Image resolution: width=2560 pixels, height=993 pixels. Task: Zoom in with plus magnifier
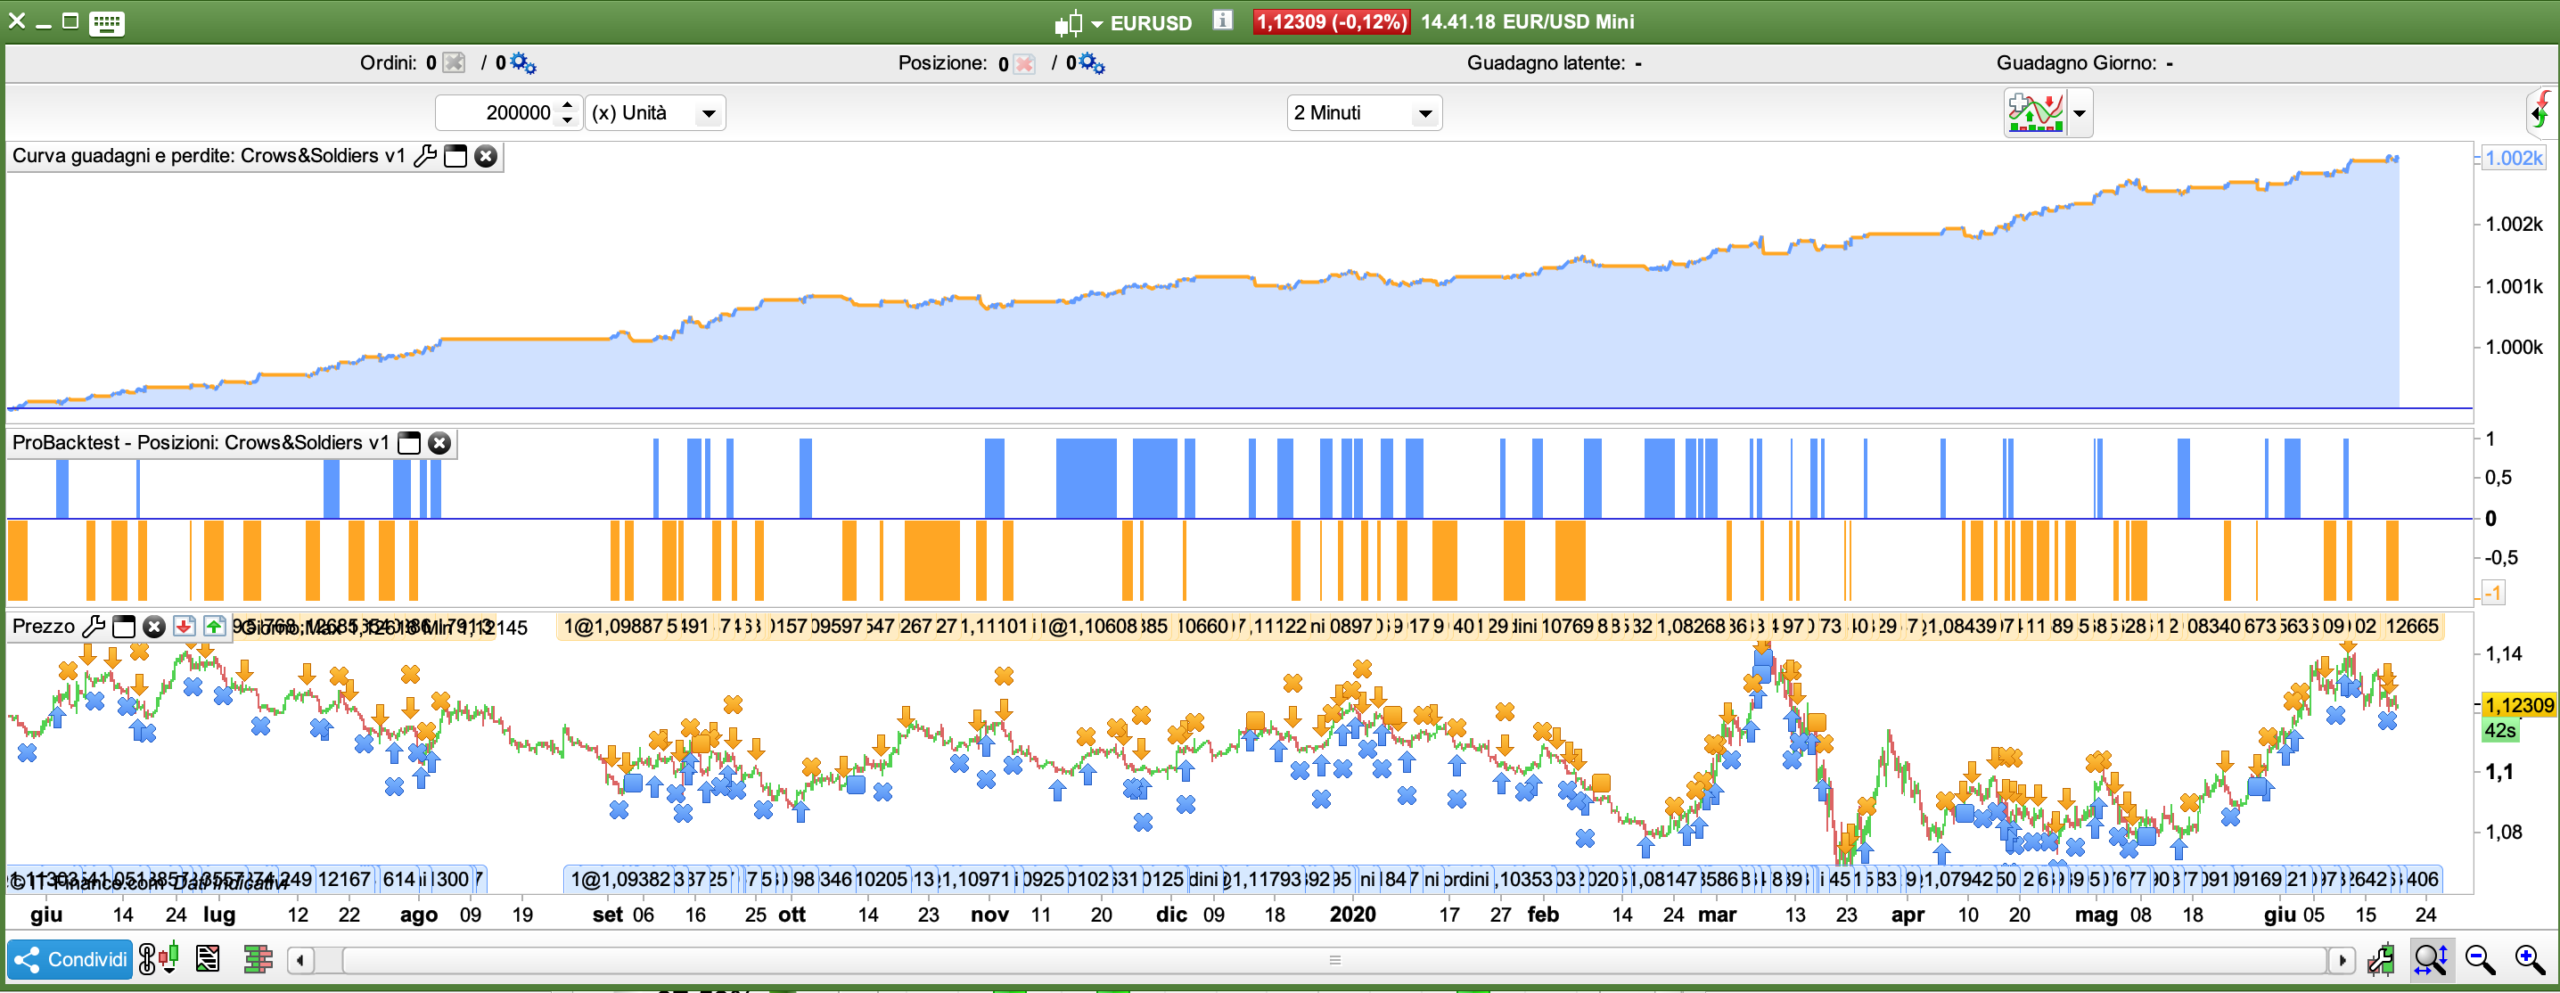coord(2529,959)
